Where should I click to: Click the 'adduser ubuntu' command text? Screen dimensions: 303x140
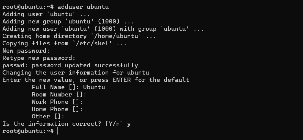coord(83,7)
